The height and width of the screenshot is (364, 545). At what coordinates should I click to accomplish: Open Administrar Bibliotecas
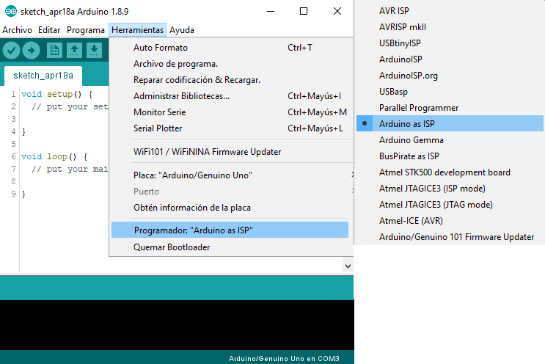pyautogui.click(x=181, y=96)
